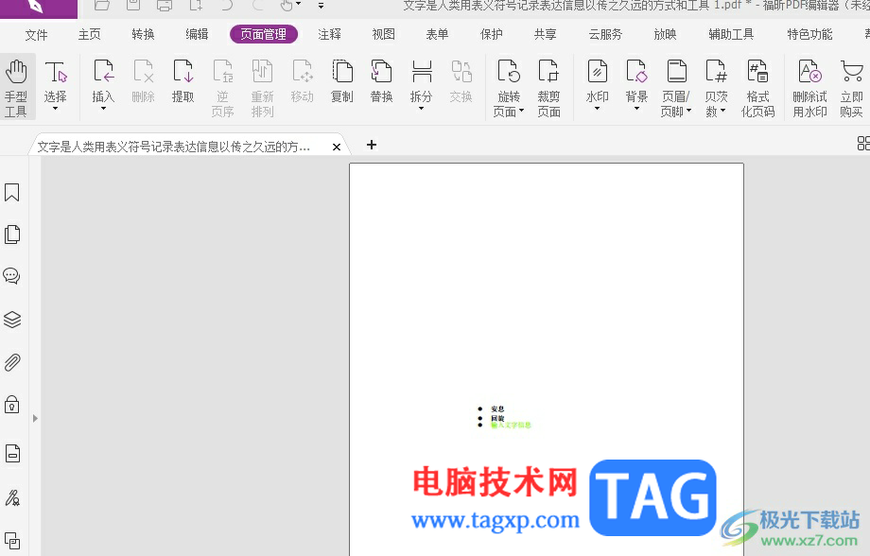Open the Comments panel in sidebar

[x=12, y=276]
